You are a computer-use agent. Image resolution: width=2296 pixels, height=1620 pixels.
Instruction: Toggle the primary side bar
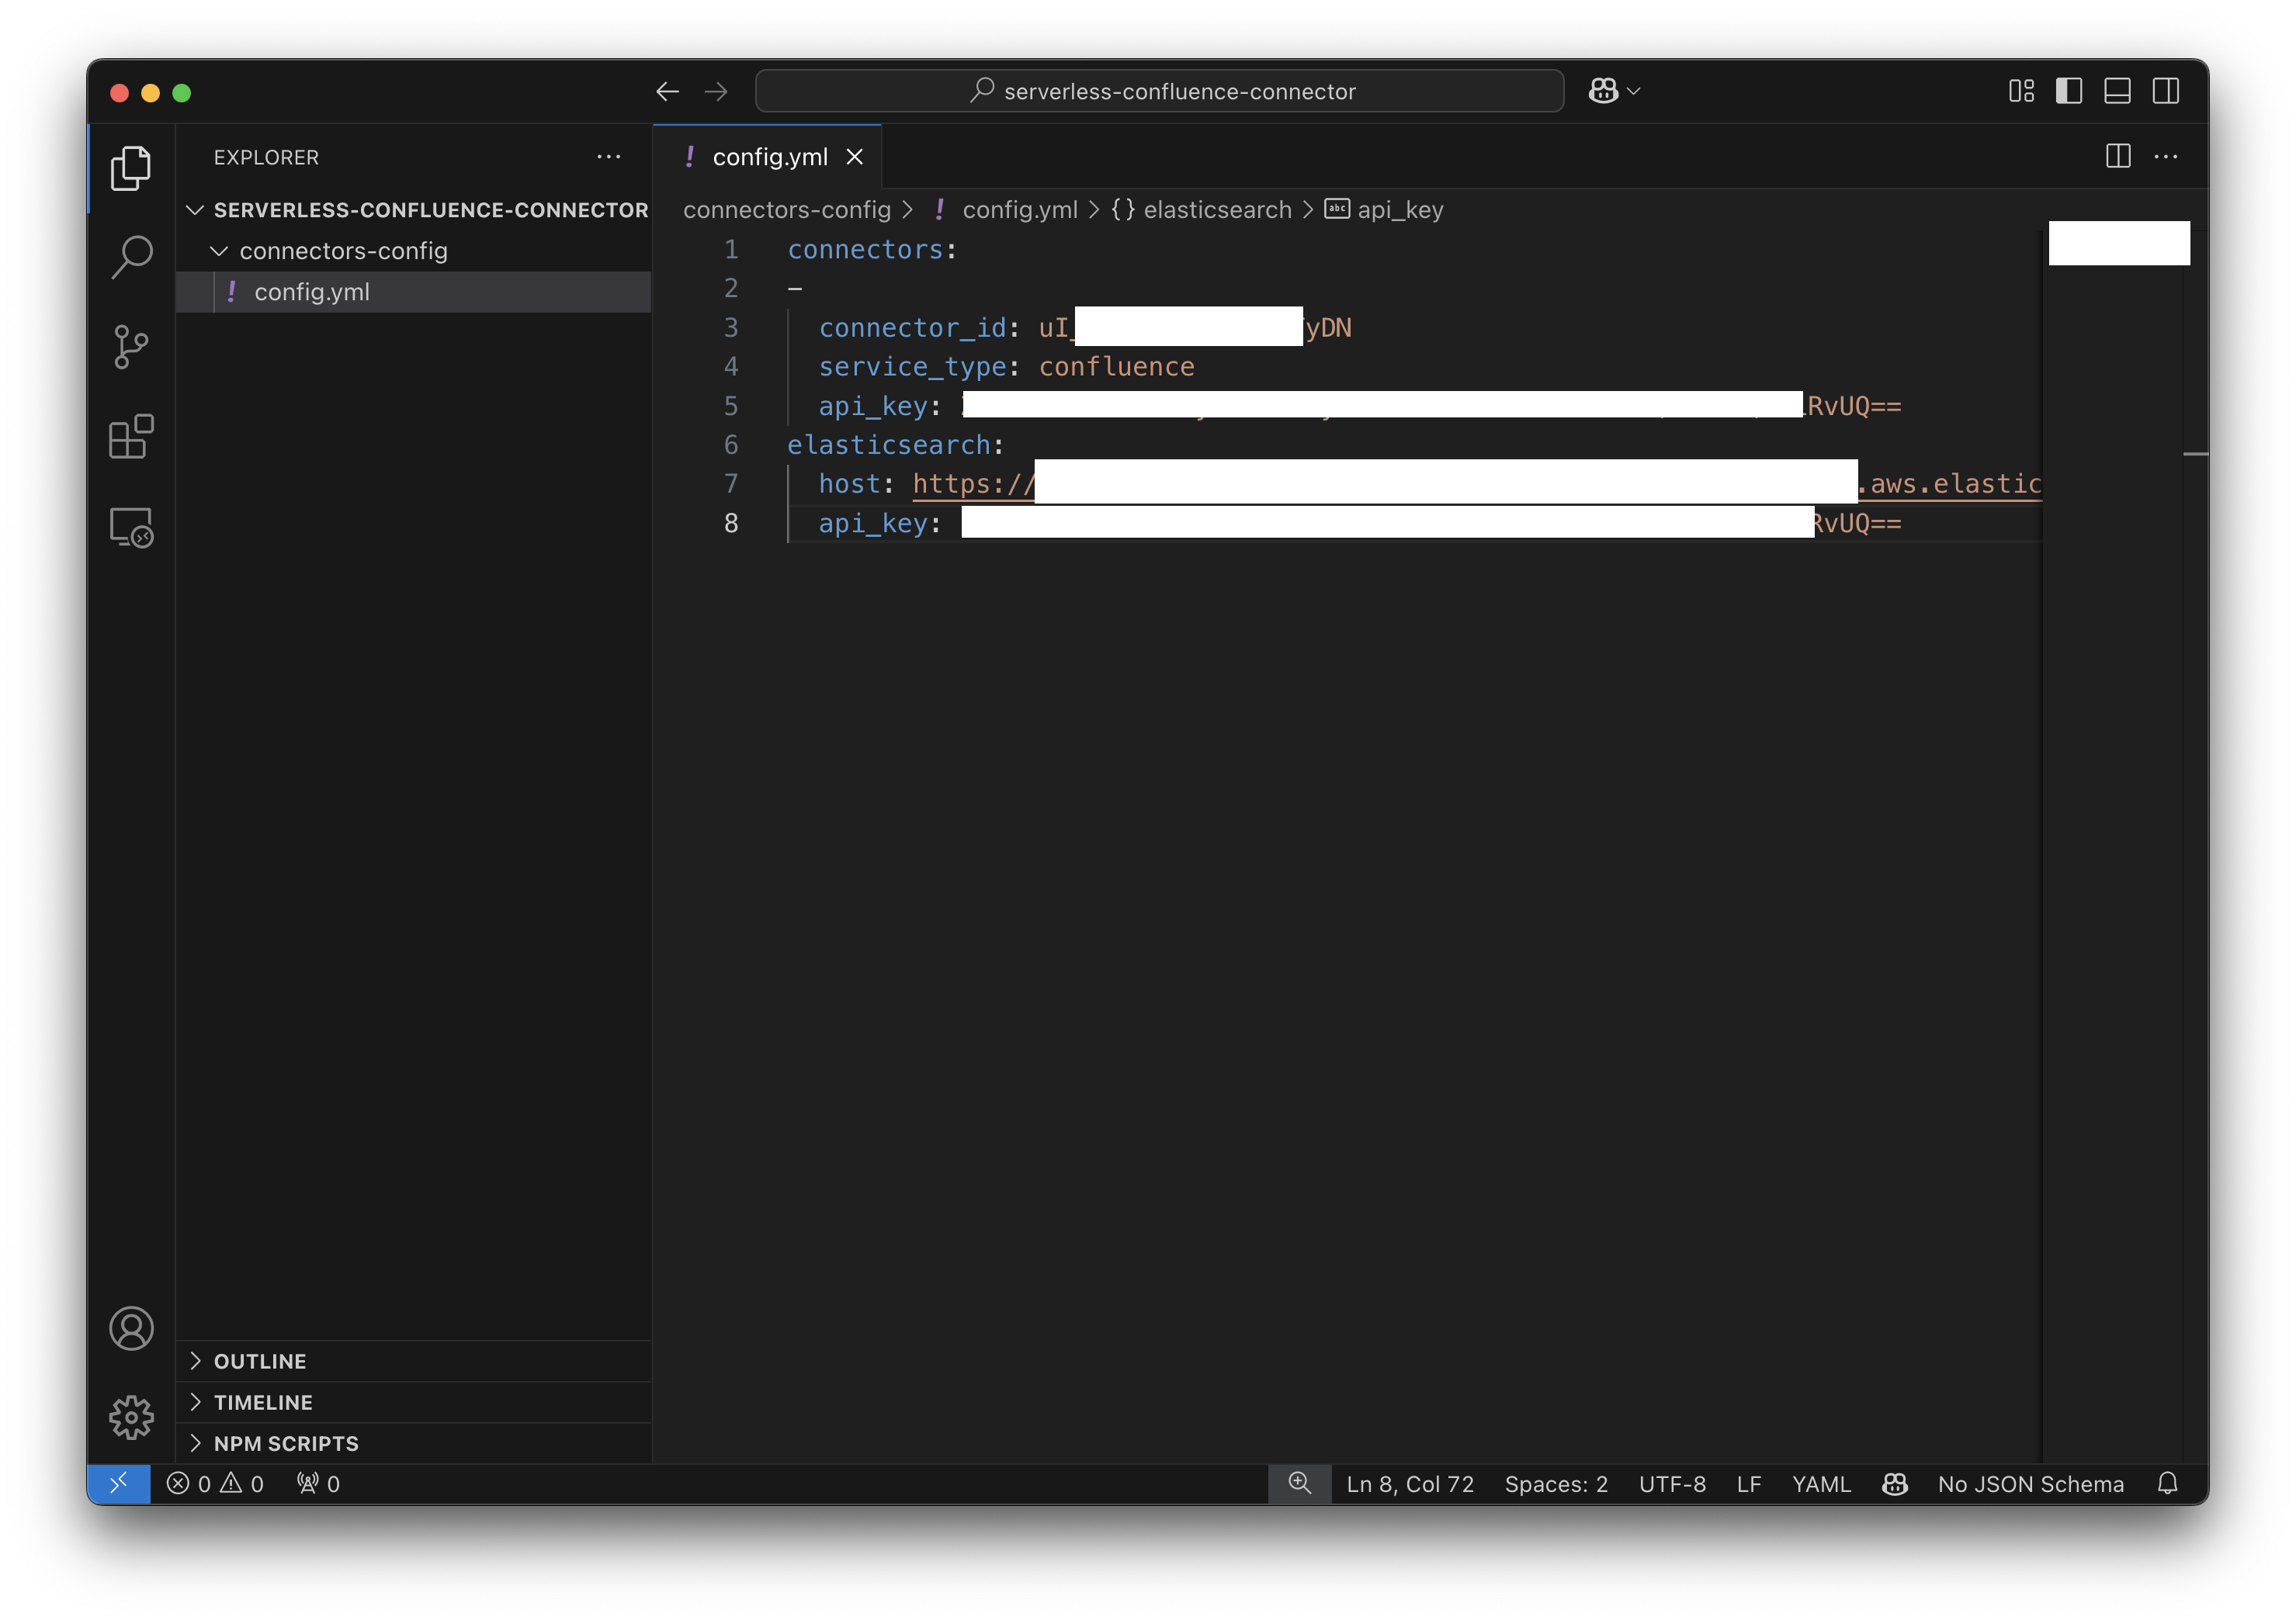(2069, 91)
